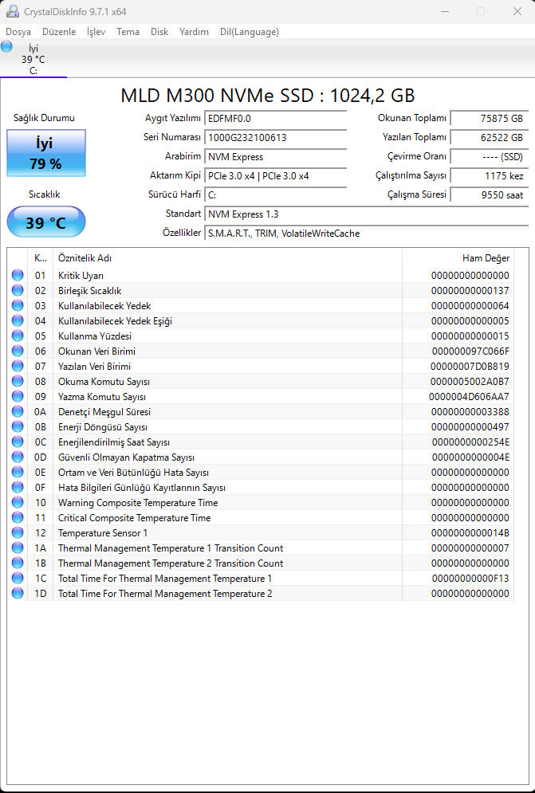Click the Özellikler field with S.M.A.R.T., TRIM
The height and width of the screenshot is (793, 535).
click(367, 234)
